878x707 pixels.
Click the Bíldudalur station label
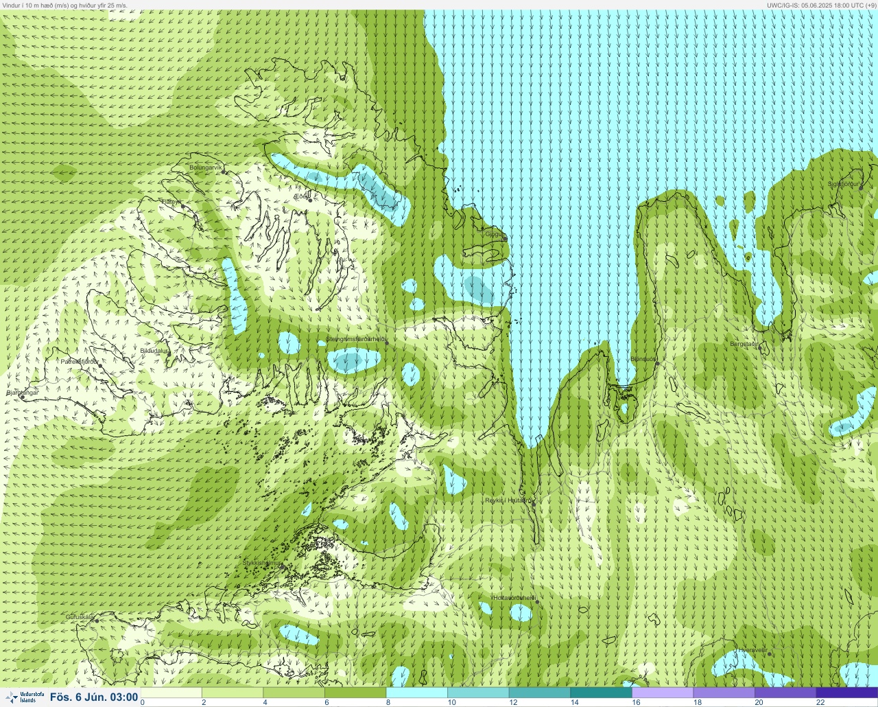click(x=154, y=350)
